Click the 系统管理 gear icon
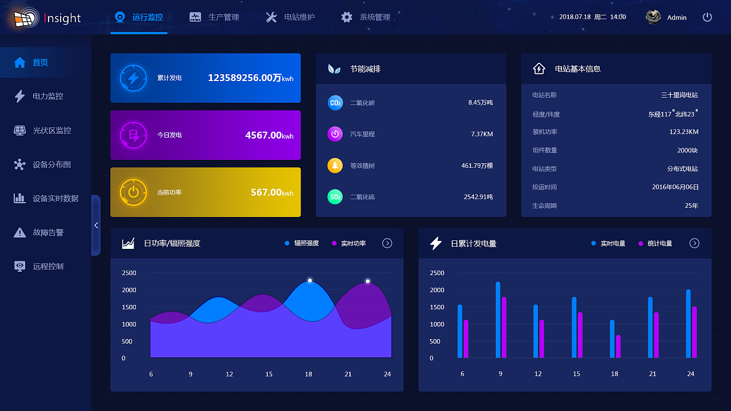The height and width of the screenshot is (411, 731). point(347,17)
